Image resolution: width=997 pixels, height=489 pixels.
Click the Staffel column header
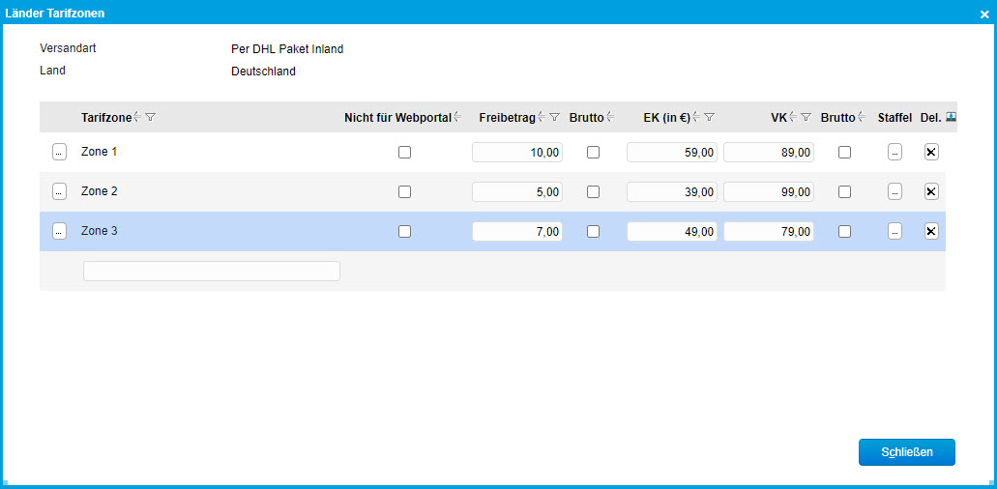[894, 117]
